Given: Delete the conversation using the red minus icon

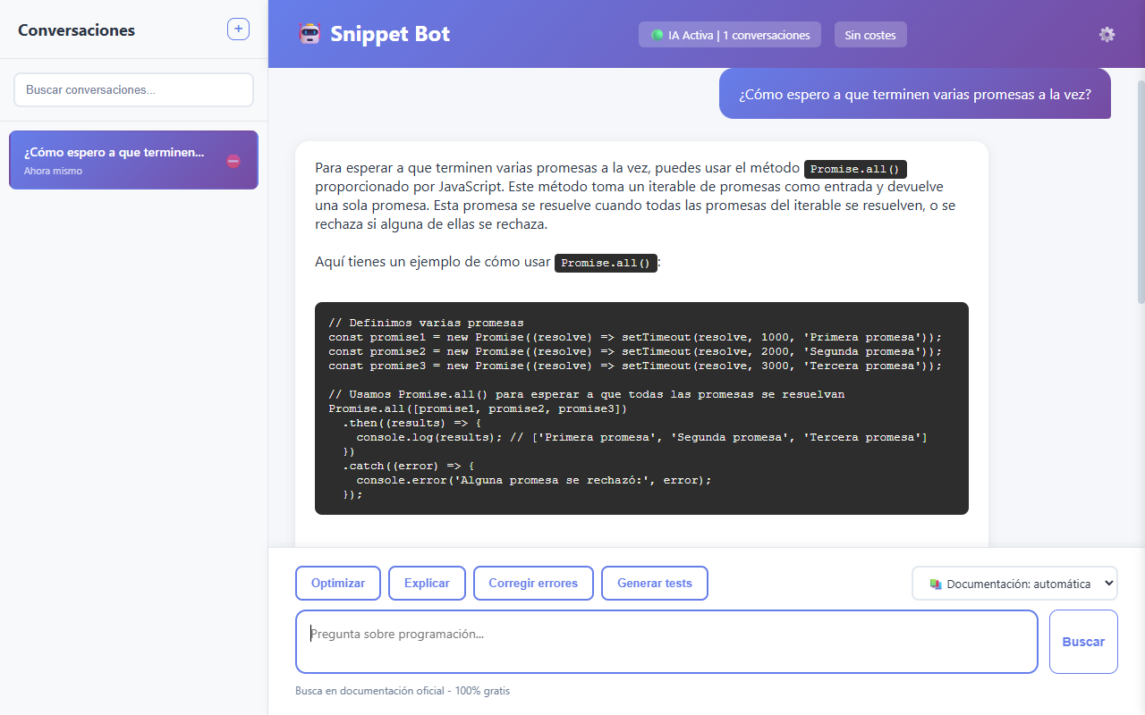Looking at the screenshot, I should 233,161.
